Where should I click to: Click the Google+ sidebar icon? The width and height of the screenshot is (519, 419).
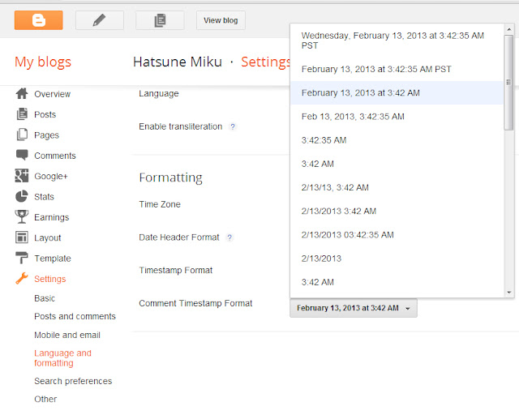coord(22,176)
